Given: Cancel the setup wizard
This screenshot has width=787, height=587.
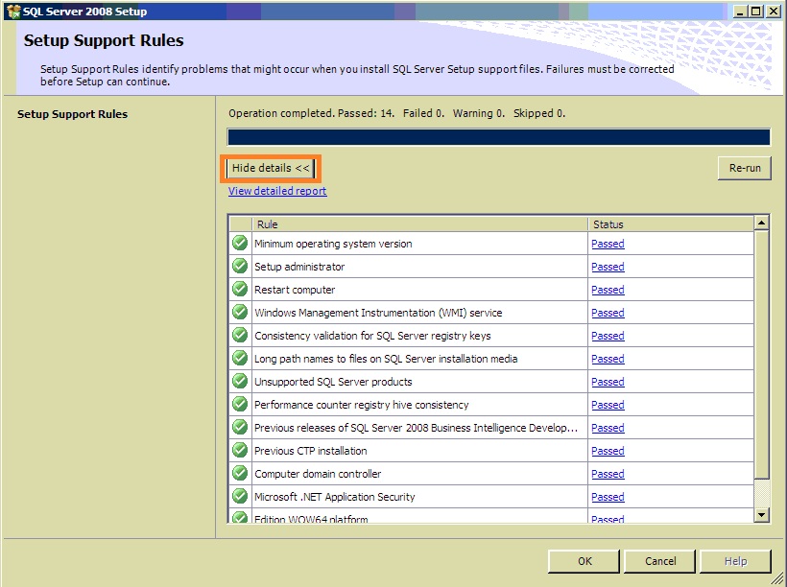Looking at the screenshot, I should point(660,561).
